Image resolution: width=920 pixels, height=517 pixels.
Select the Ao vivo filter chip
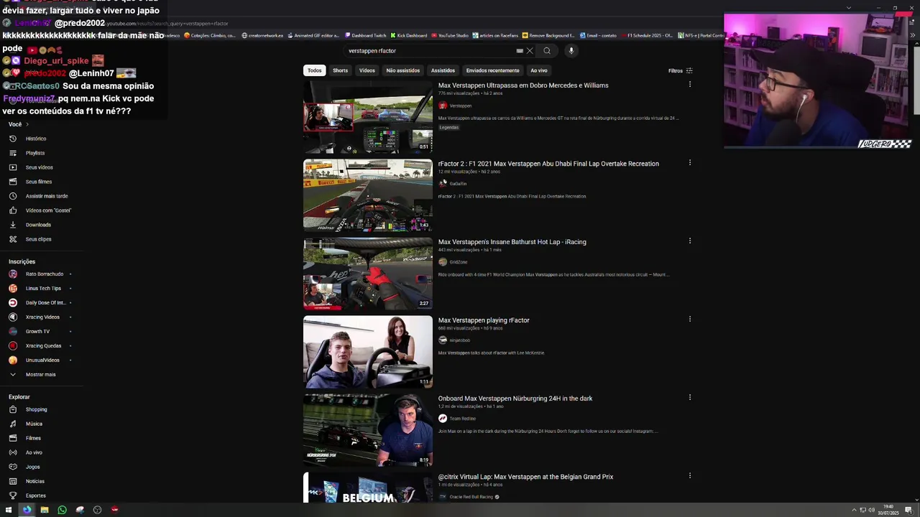coord(539,70)
